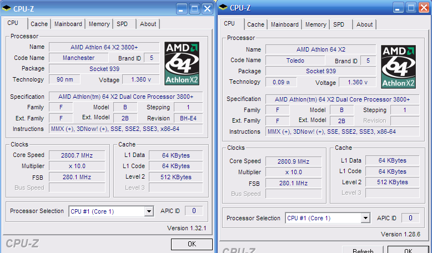
Task: Switch to Memory tab in left window
Action: [99, 24]
